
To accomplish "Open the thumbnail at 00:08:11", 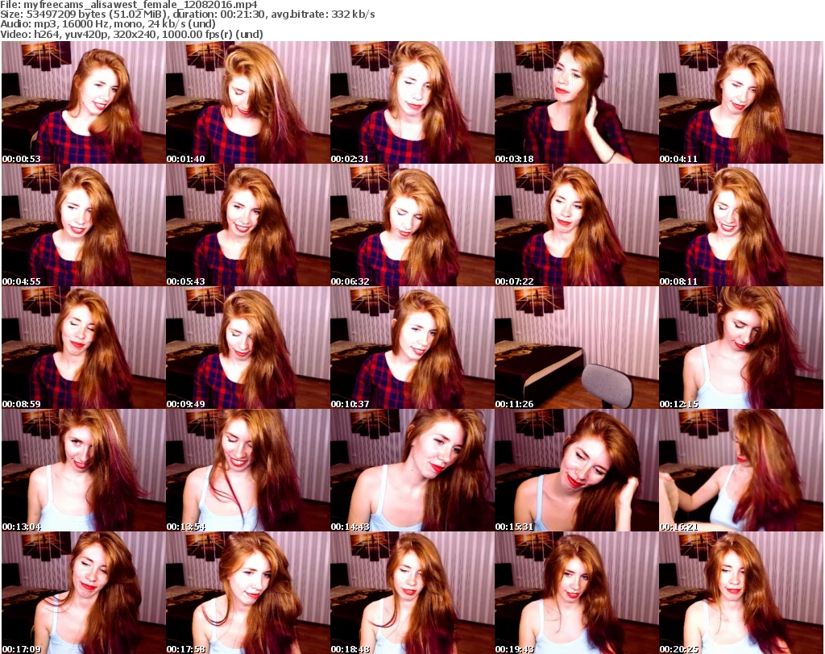I will 741,225.
